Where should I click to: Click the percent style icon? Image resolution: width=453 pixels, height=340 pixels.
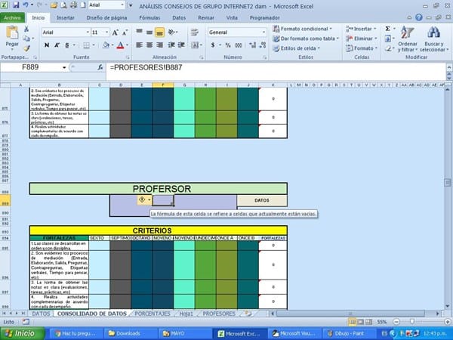(226, 45)
